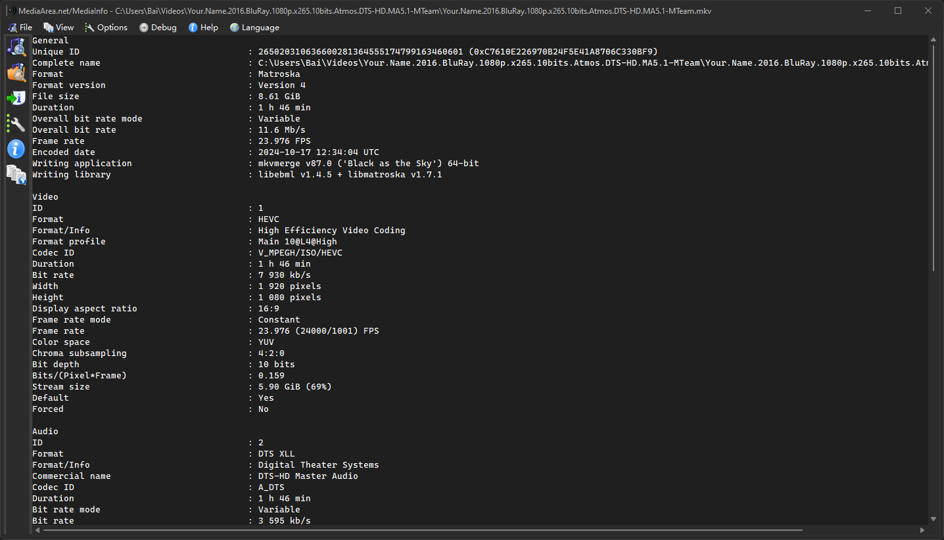The height and width of the screenshot is (540, 944).
Task: Open Preferences via the sidebar wrench icon
Action: point(16,123)
